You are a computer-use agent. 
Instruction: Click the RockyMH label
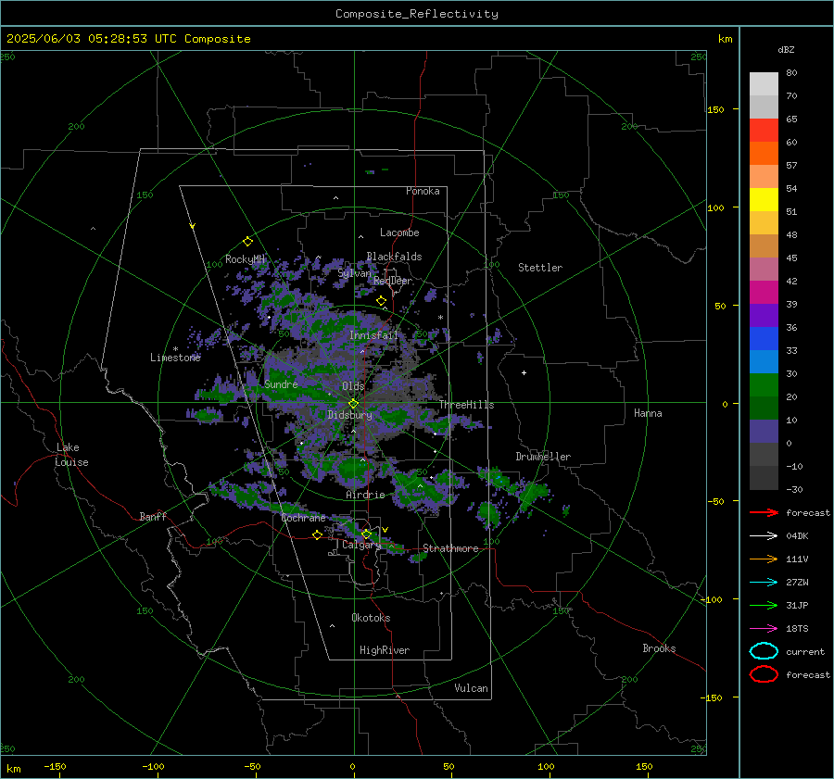[245, 259]
